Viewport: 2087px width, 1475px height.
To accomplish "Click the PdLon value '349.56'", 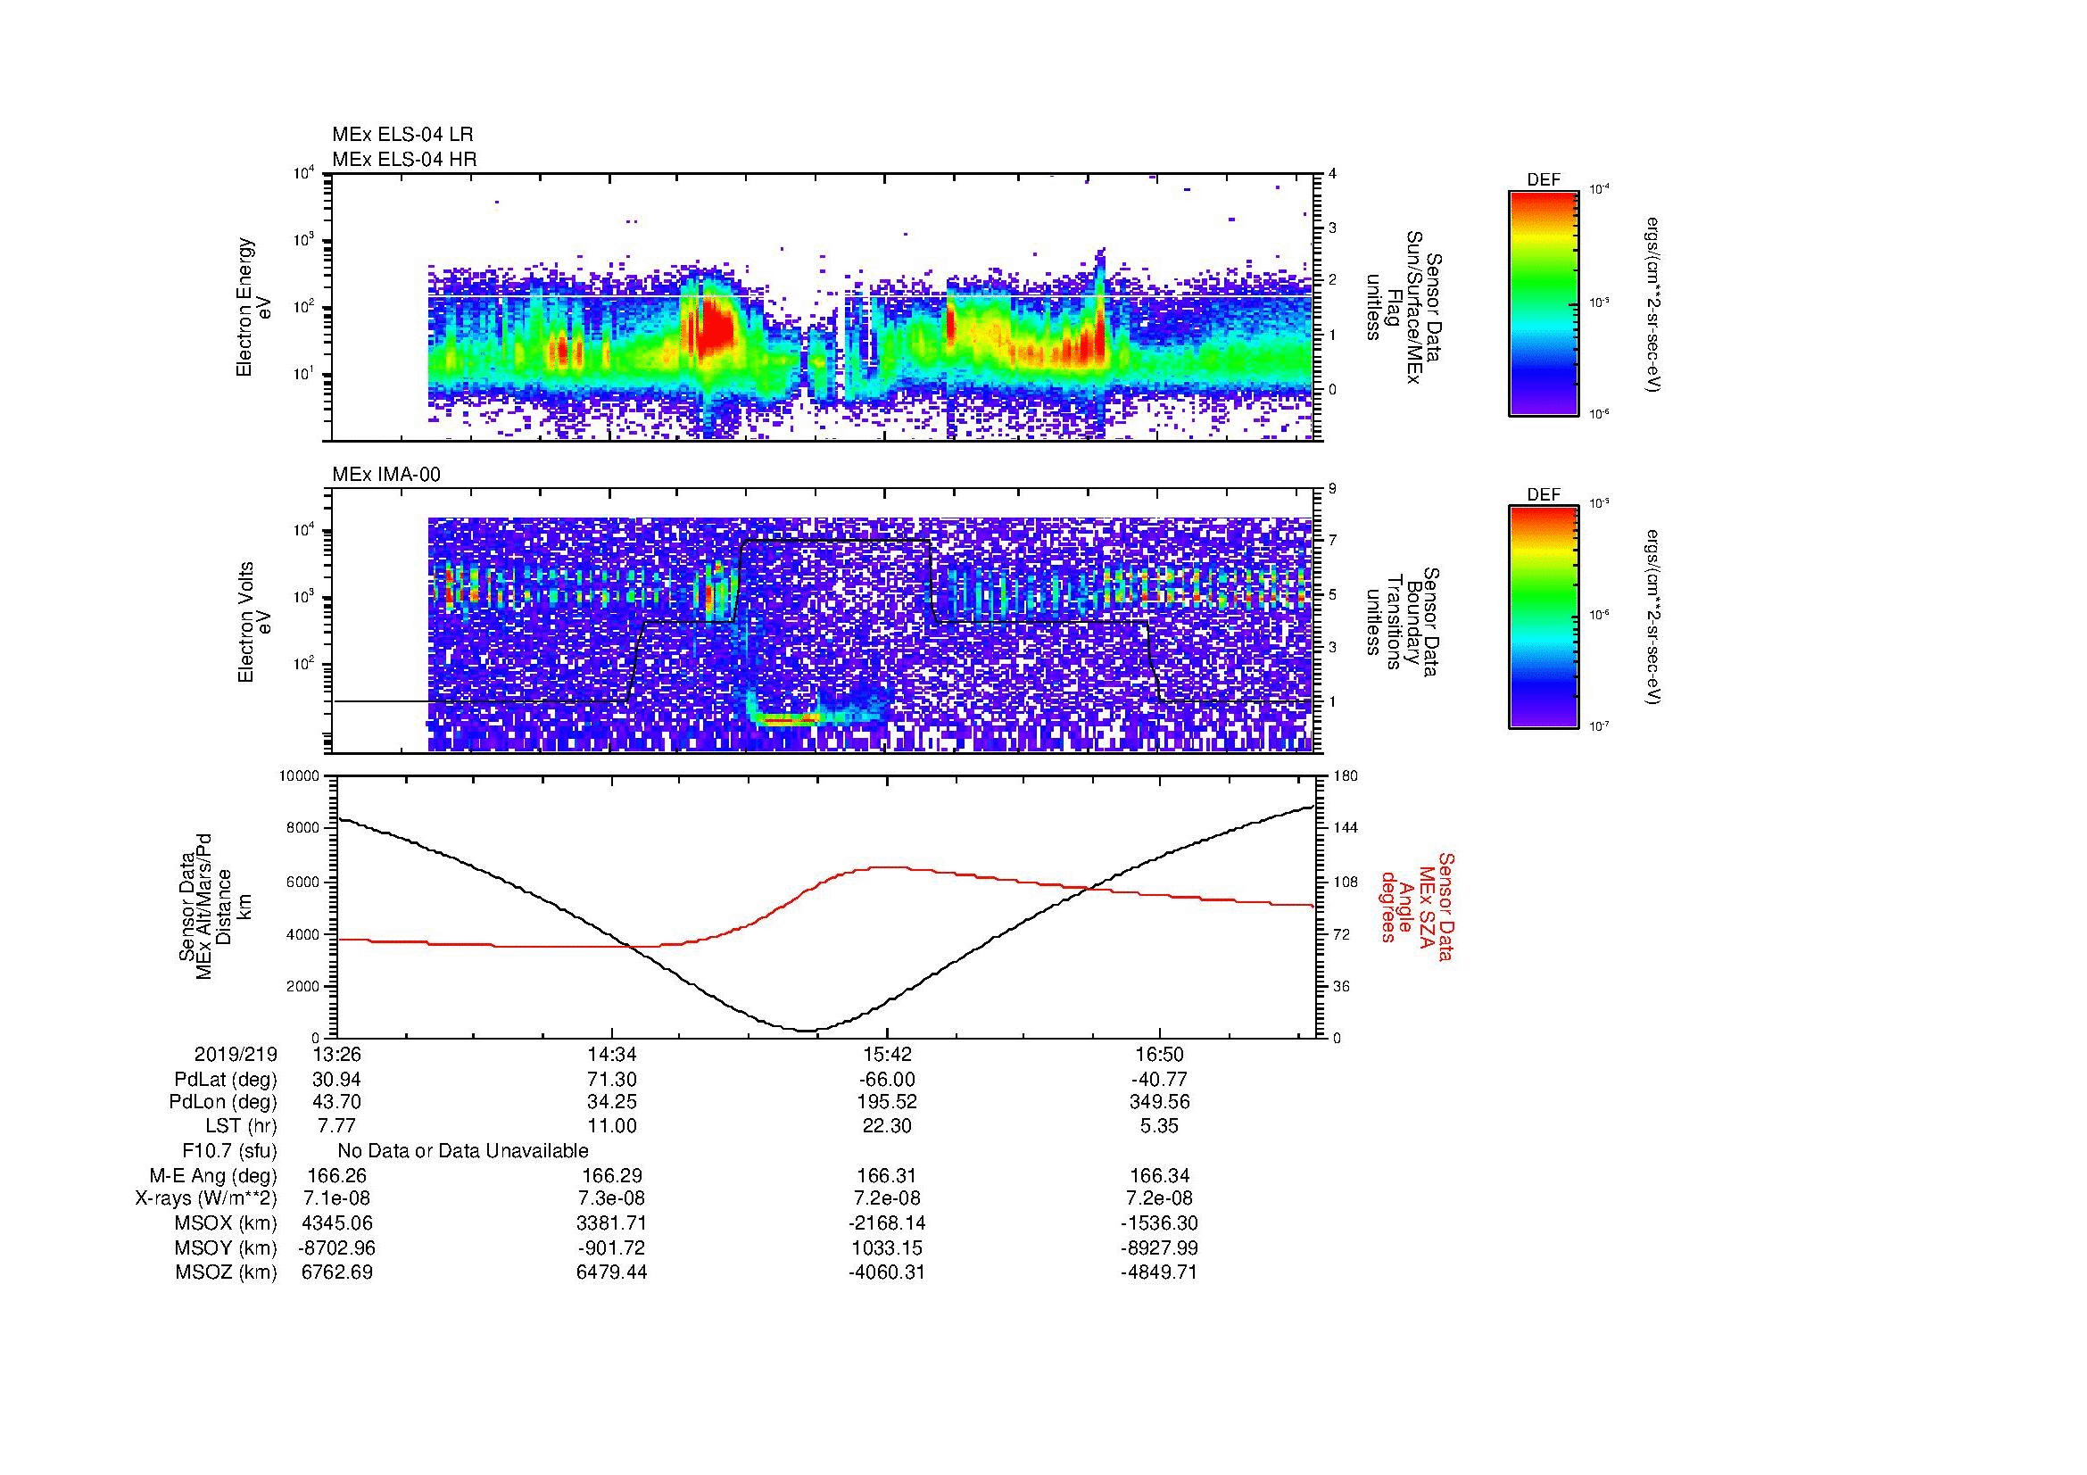I will coord(1159,1102).
